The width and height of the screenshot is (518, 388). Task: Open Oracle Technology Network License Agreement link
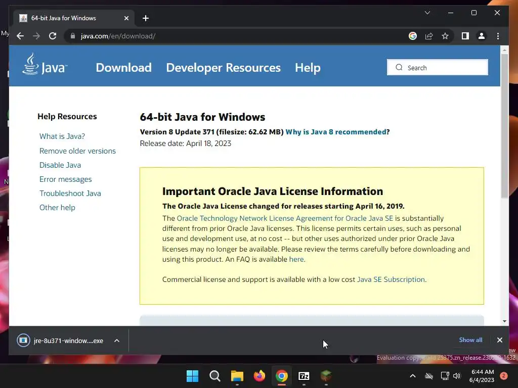(285, 218)
